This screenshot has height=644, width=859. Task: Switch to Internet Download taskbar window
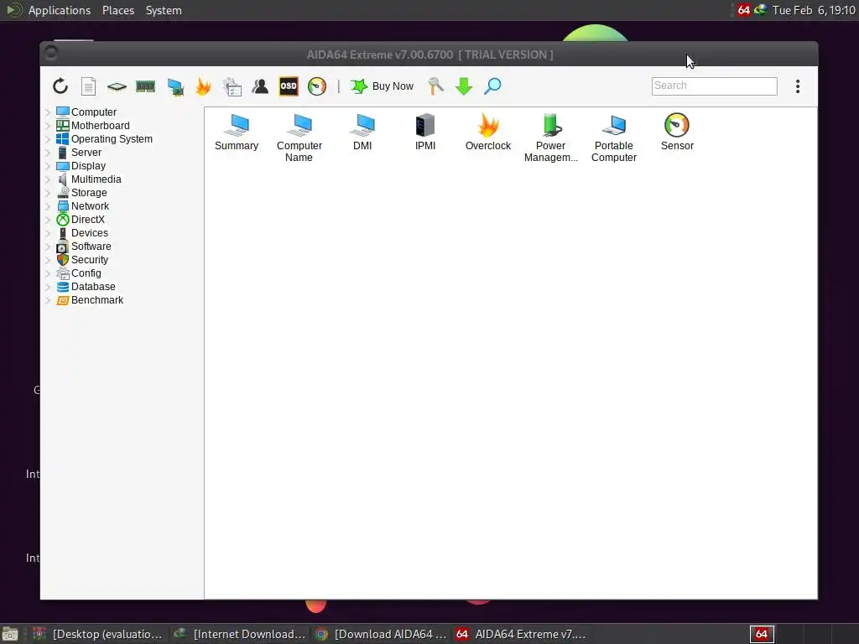point(239,634)
